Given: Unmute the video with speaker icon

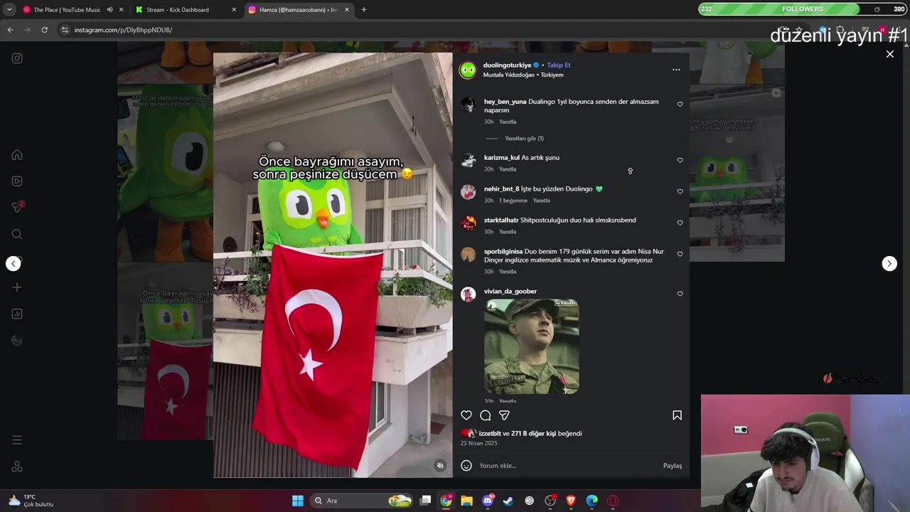Looking at the screenshot, I should click(440, 466).
